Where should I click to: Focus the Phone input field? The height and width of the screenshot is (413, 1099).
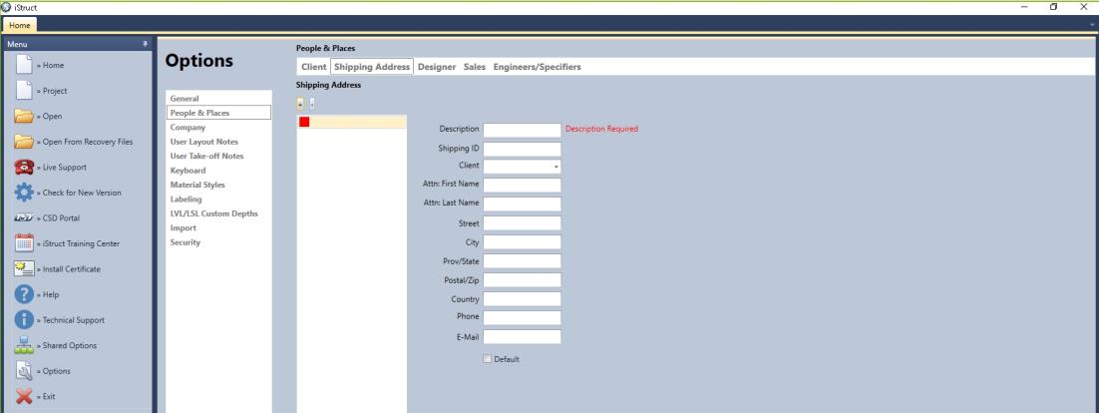(523, 317)
